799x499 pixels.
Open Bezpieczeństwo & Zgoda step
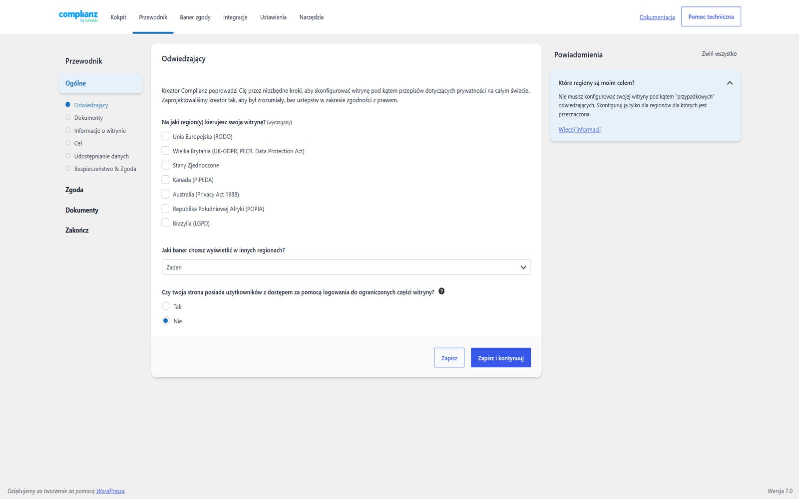pyautogui.click(x=105, y=169)
